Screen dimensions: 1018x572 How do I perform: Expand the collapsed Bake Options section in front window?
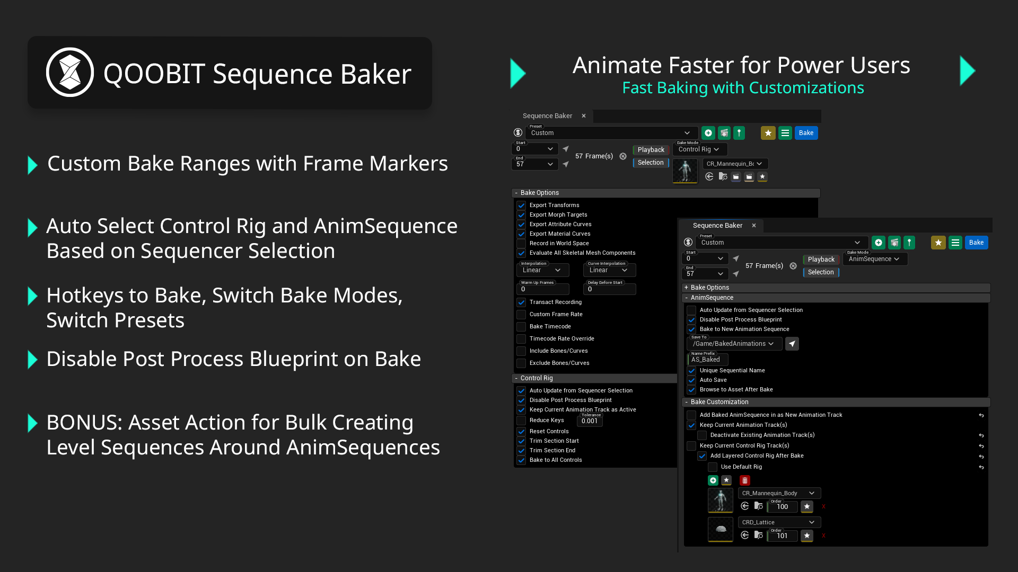click(x=836, y=288)
